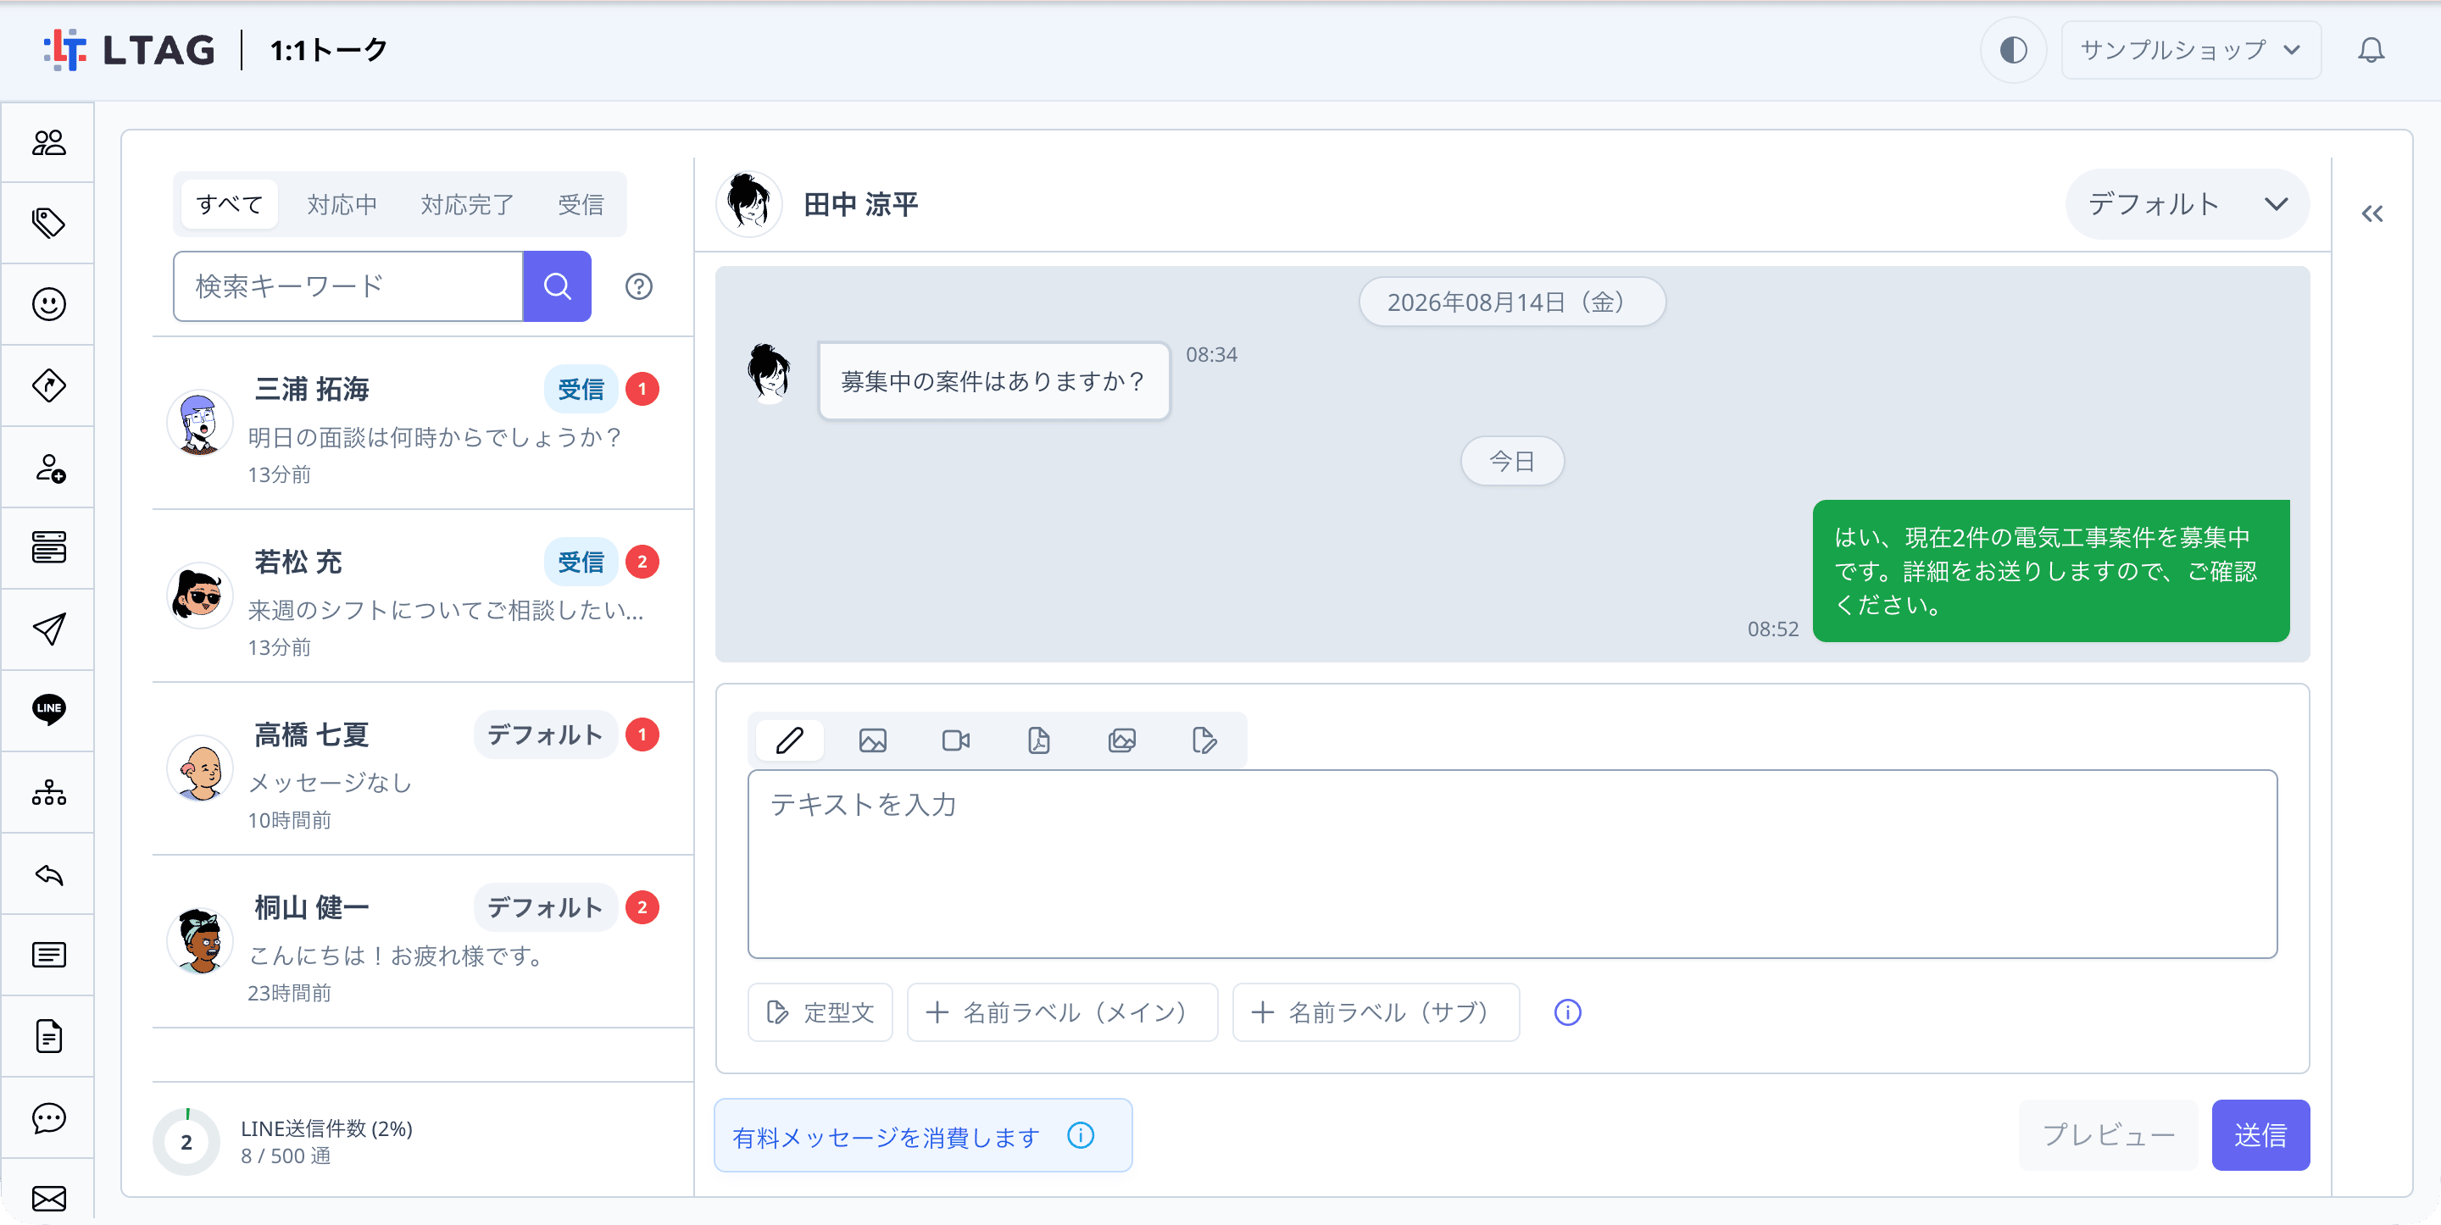Open the stacked cards sidebar icon
The height and width of the screenshot is (1225, 2441).
coord(48,547)
